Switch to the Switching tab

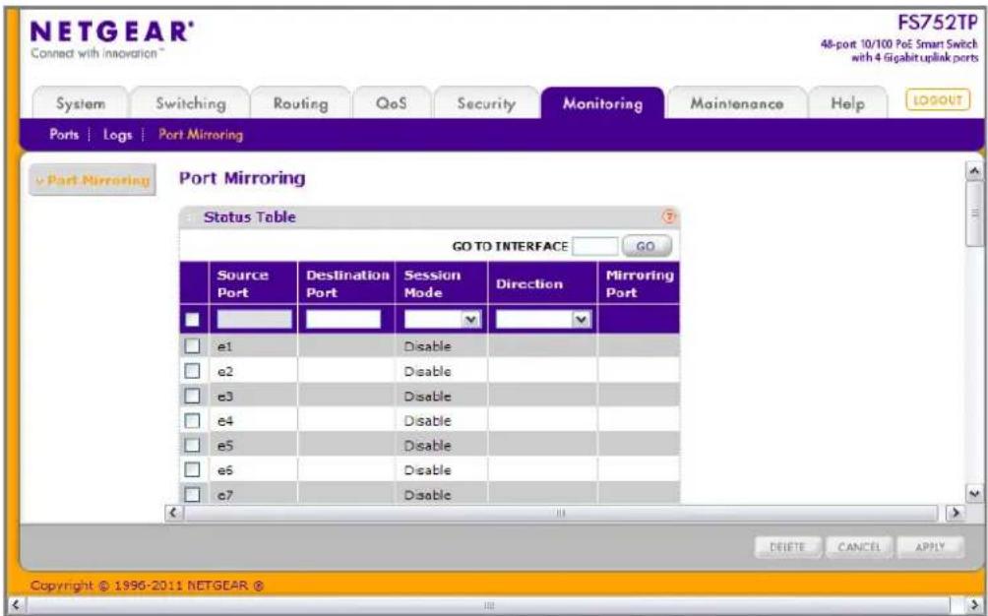(x=190, y=103)
